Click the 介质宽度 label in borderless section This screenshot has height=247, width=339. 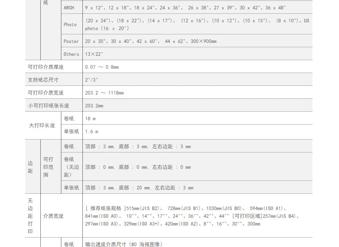pos(53,216)
